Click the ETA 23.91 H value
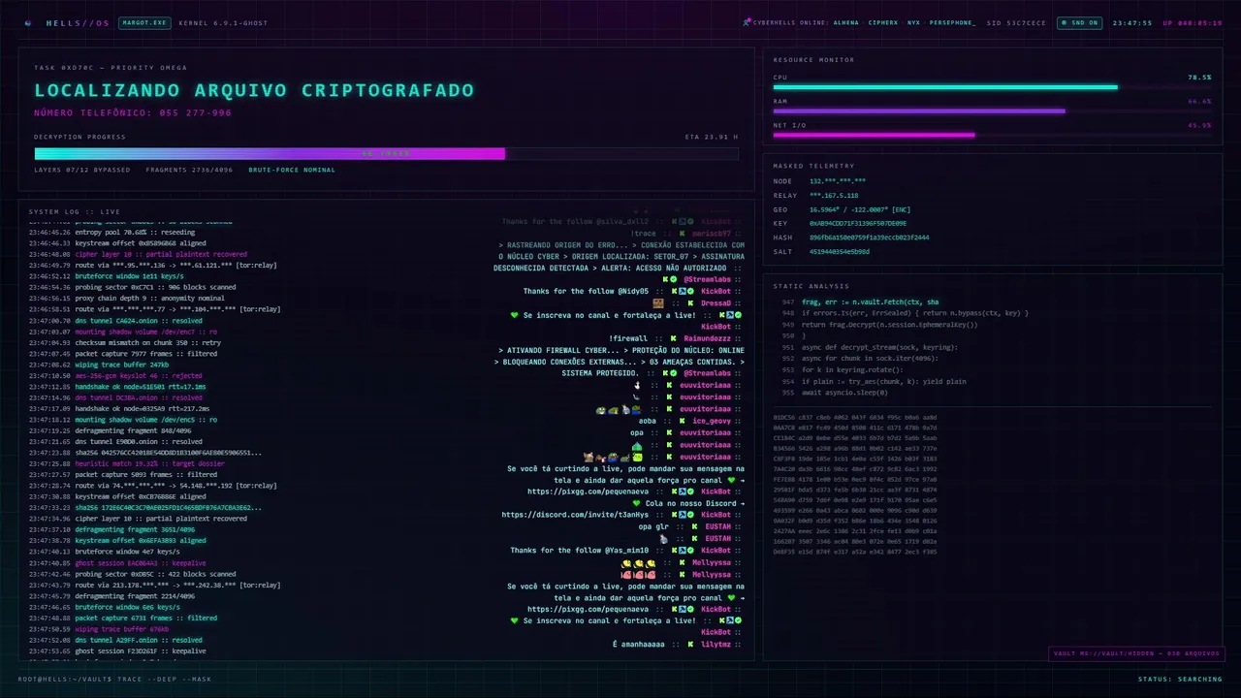This screenshot has height=698, width=1241. [x=712, y=137]
